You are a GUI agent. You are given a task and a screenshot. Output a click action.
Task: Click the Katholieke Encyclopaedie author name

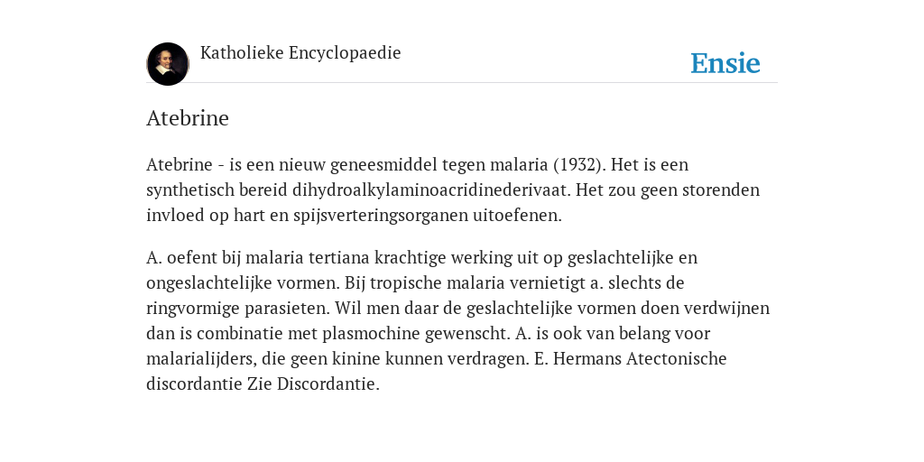(300, 53)
